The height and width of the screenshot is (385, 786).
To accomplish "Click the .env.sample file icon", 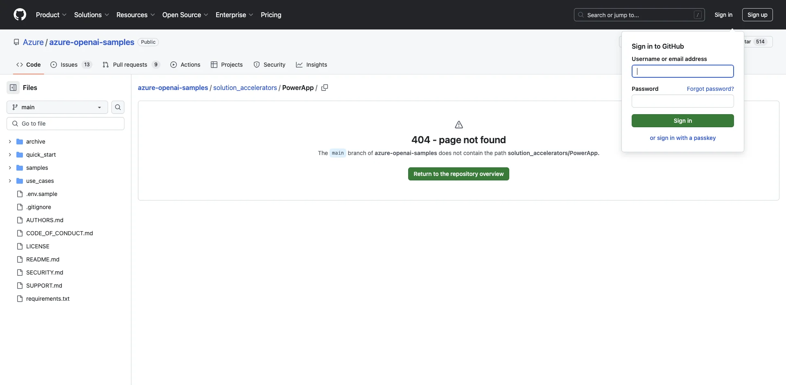I will tap(20, 194).
